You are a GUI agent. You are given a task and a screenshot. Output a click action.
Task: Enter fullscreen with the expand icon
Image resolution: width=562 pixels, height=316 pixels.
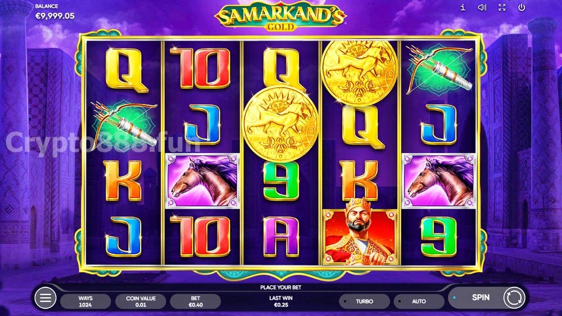(502, 7)
